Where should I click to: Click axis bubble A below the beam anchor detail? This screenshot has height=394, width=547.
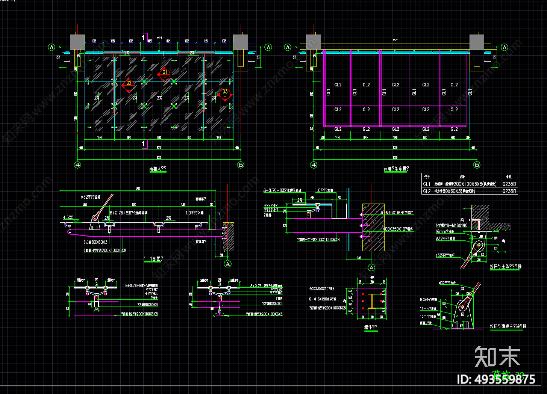pos(371,267)
